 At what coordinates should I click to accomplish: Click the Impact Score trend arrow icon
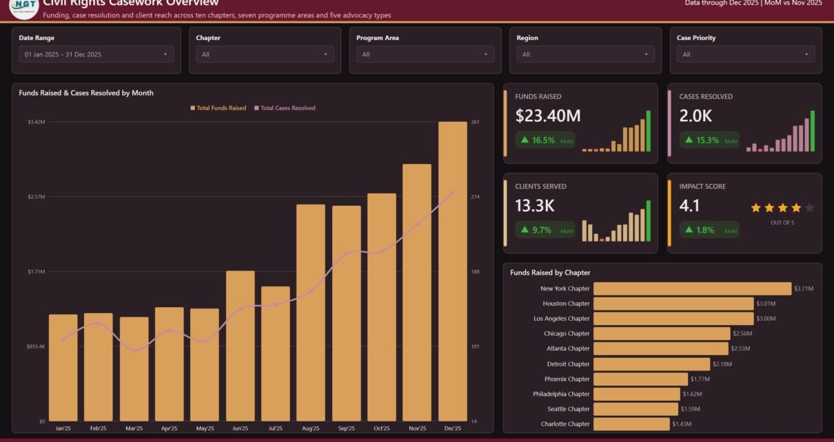coord(689,230)
